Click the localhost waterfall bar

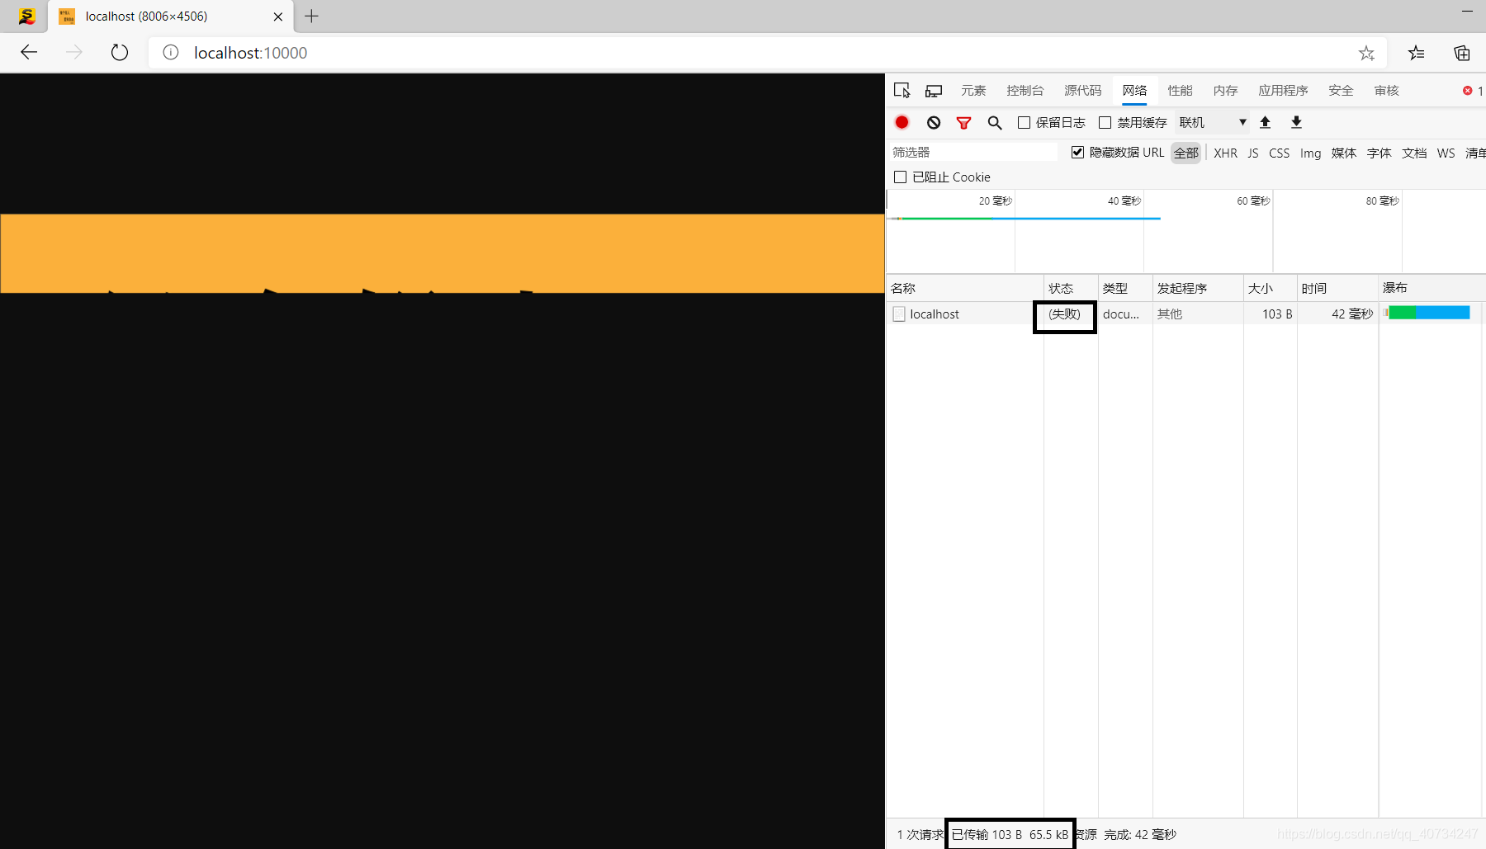[x=1428, y=313]
